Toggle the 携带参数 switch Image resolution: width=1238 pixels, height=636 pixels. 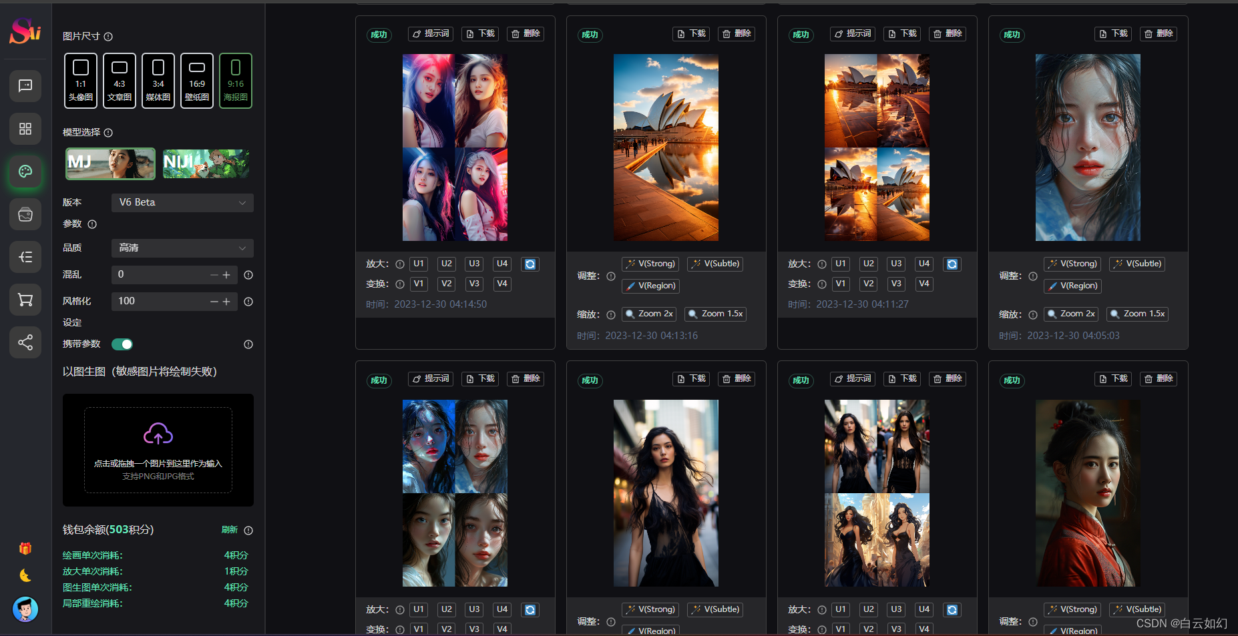click(x=122, y=344)
